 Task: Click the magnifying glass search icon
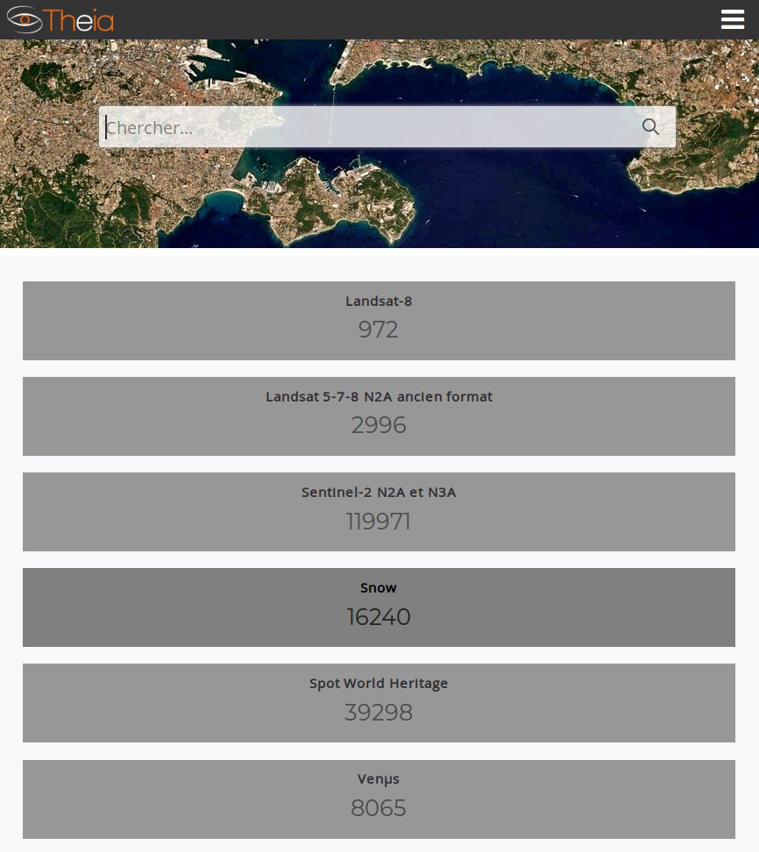[x=650, y=126]
